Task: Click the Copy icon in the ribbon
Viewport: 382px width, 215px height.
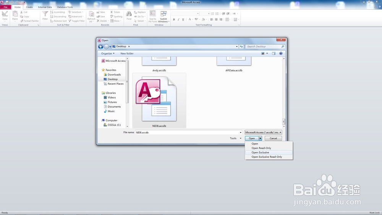Action: click(x=21, y=16)
